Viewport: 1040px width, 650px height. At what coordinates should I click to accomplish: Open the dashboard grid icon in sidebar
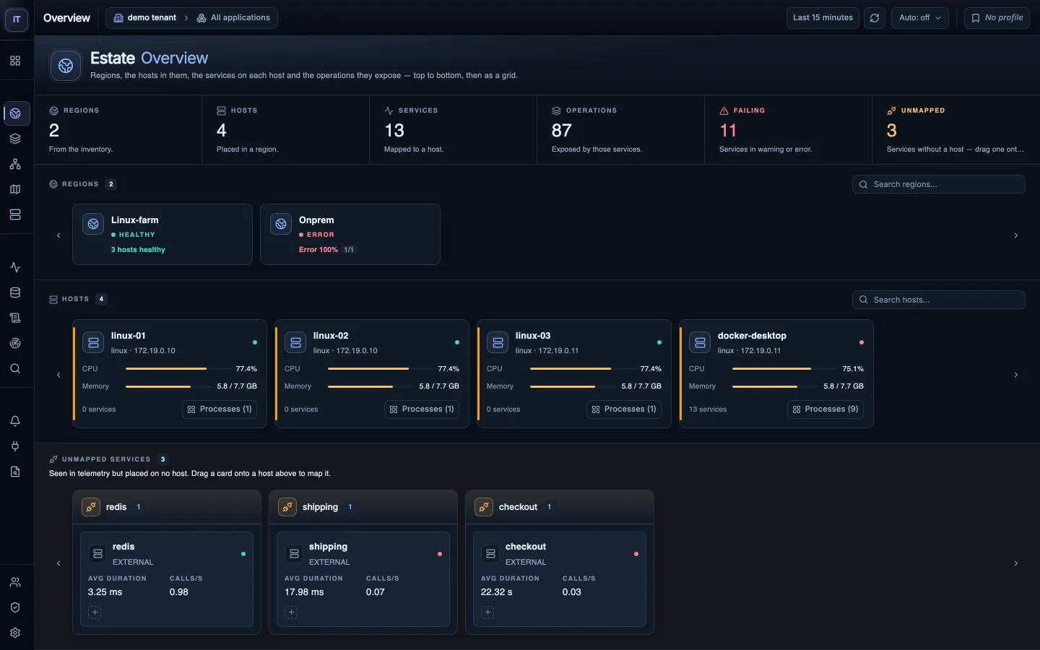15,61
